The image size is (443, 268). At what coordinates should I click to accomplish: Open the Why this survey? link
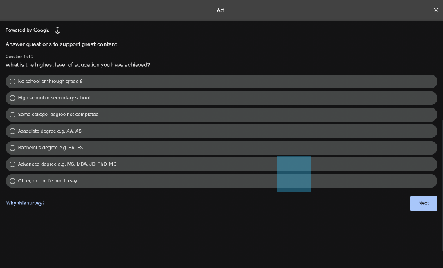[25, 203]
